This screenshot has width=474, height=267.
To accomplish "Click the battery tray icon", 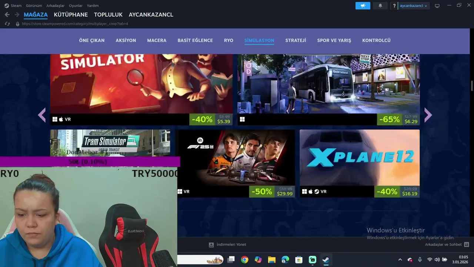I will point(445,260).
